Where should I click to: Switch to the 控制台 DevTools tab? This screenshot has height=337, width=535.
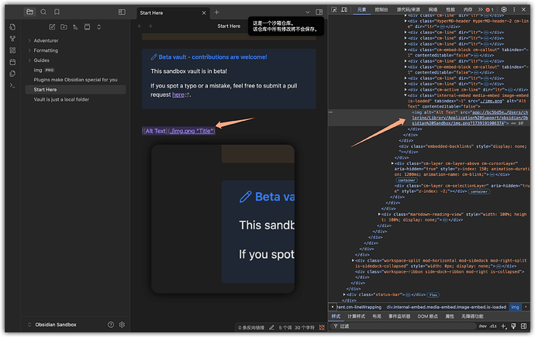[381, 9]
